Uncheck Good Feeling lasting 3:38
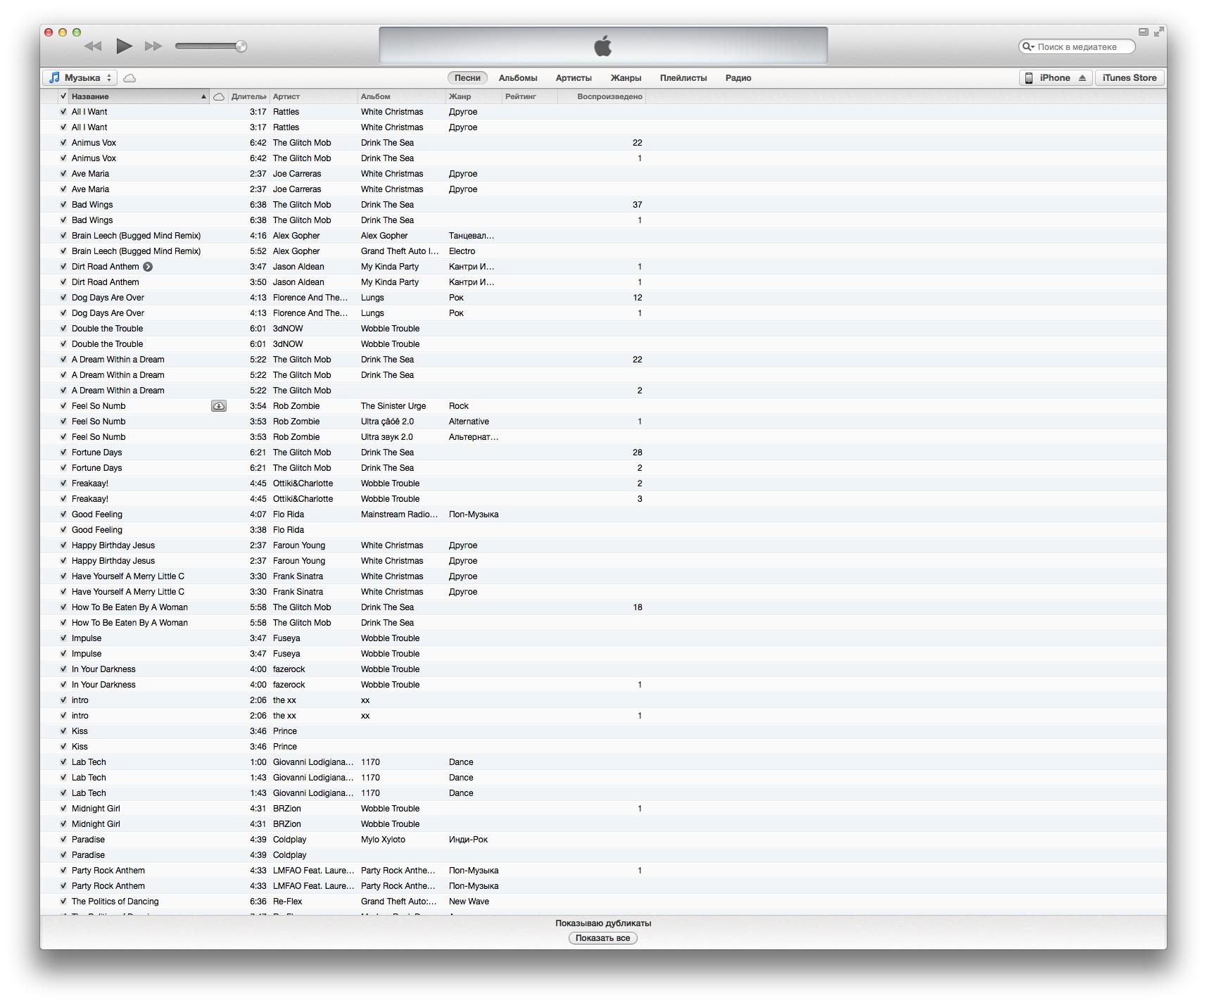 pyautogui.click(x=63, y=530)
